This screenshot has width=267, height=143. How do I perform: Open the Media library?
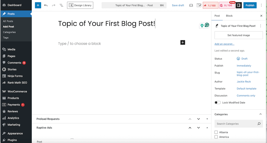[16, 49]
